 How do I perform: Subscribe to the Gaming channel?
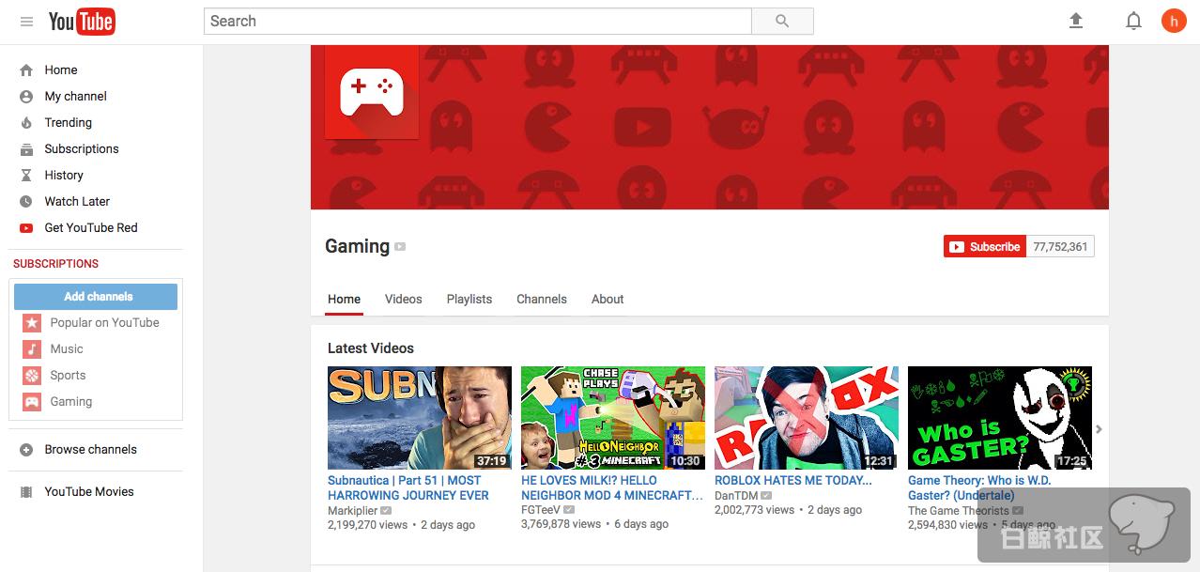985,246
